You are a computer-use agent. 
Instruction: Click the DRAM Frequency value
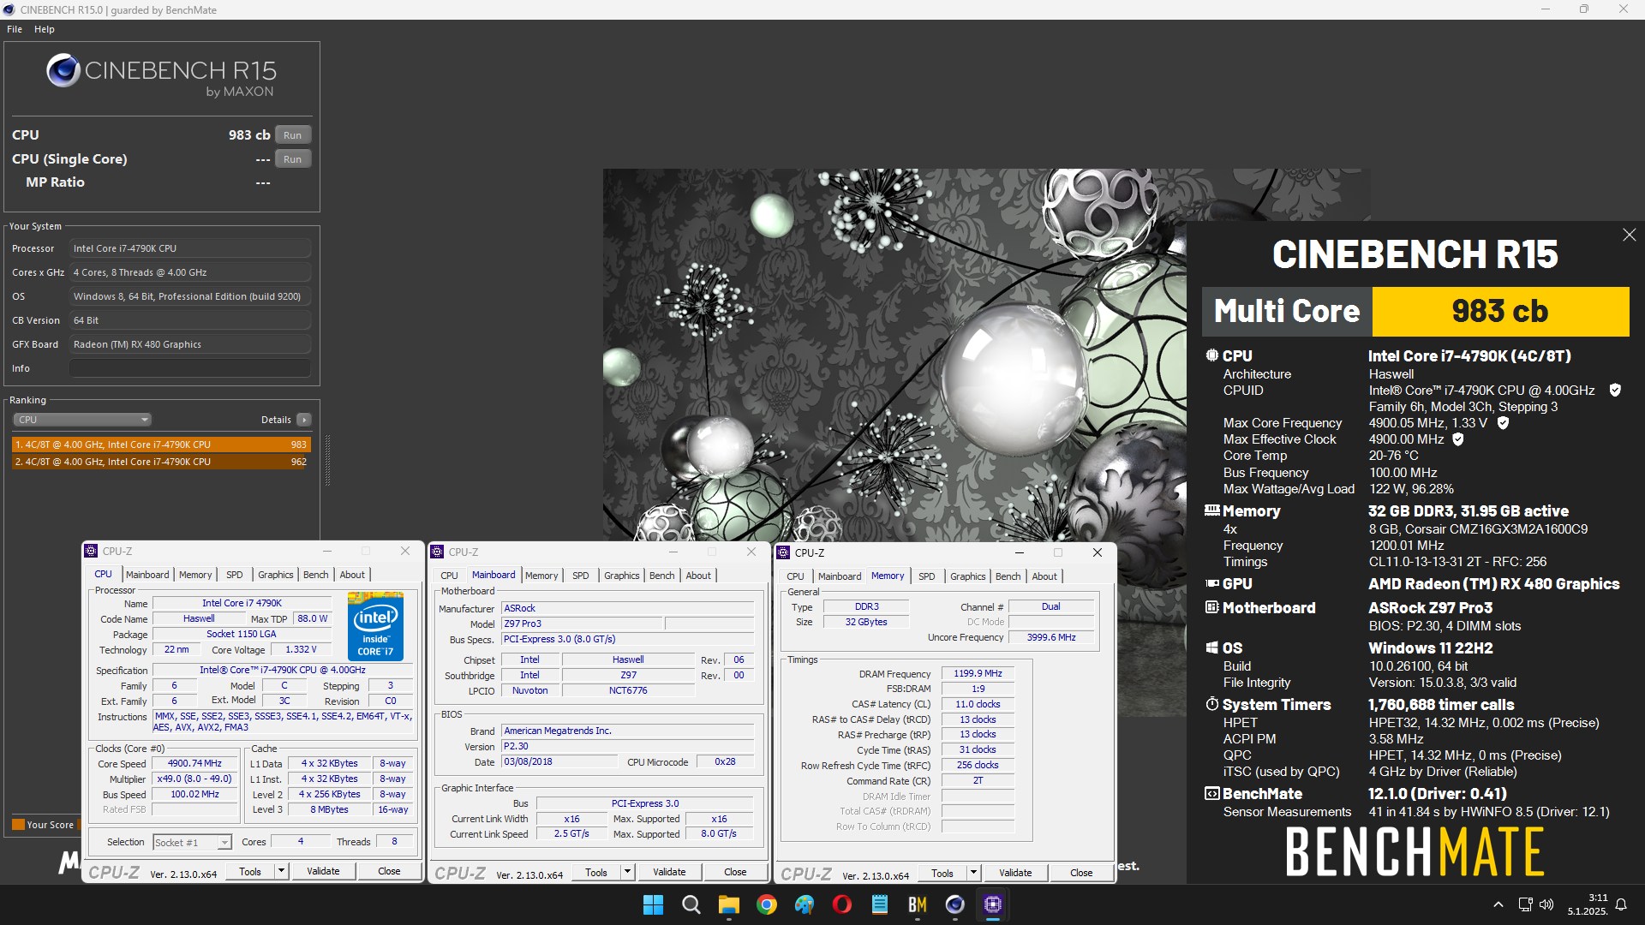pyautogui.click(x=978, y=674)
